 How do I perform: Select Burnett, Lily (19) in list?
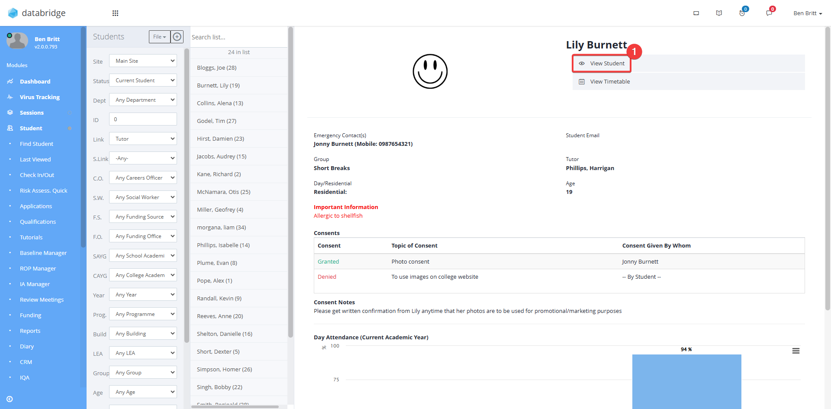coord(239,85)
